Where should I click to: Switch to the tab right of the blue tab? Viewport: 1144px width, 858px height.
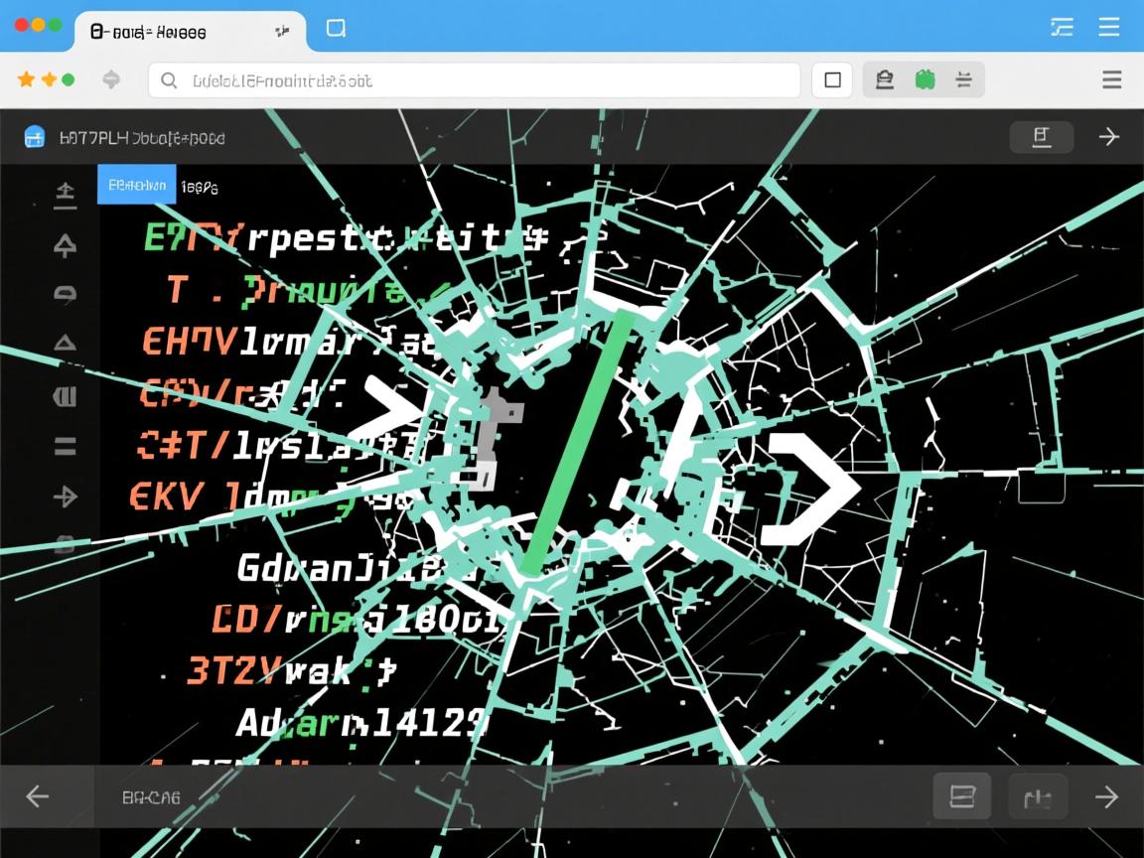[x=200, y=186]
